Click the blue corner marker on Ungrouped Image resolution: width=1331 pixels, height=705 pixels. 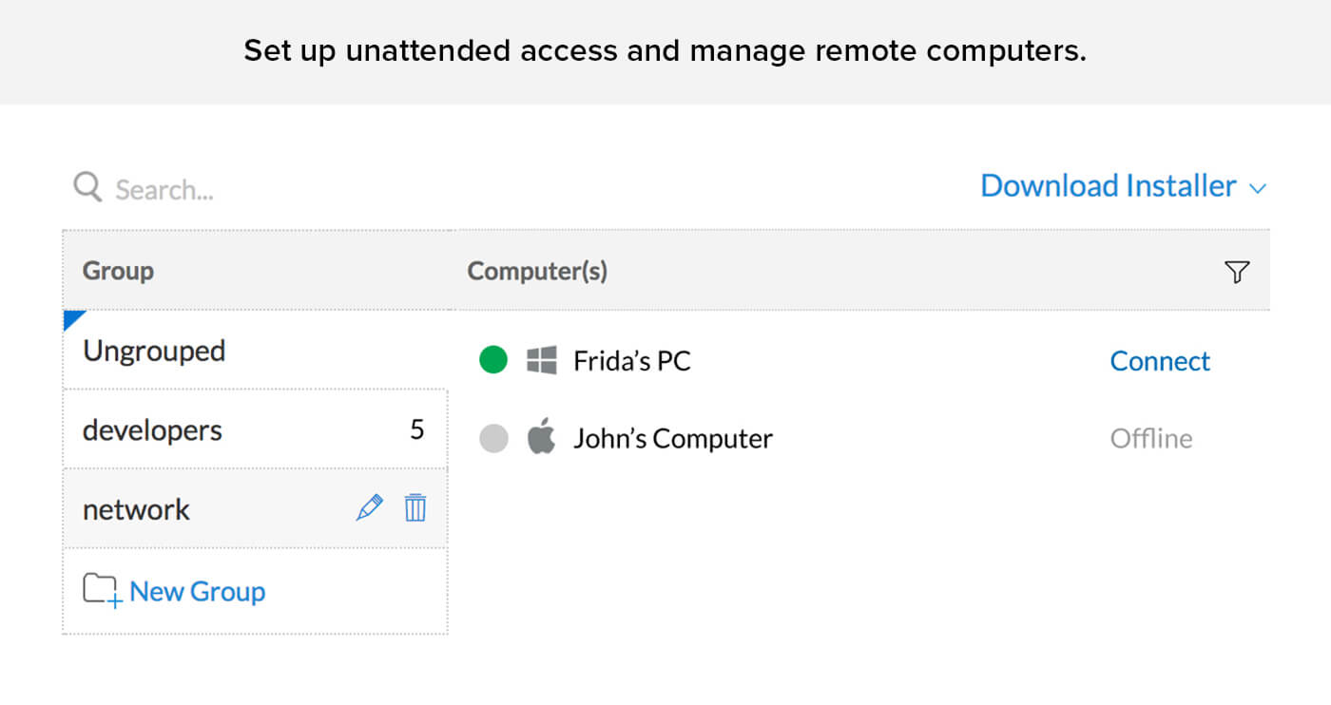coord(71,318)
